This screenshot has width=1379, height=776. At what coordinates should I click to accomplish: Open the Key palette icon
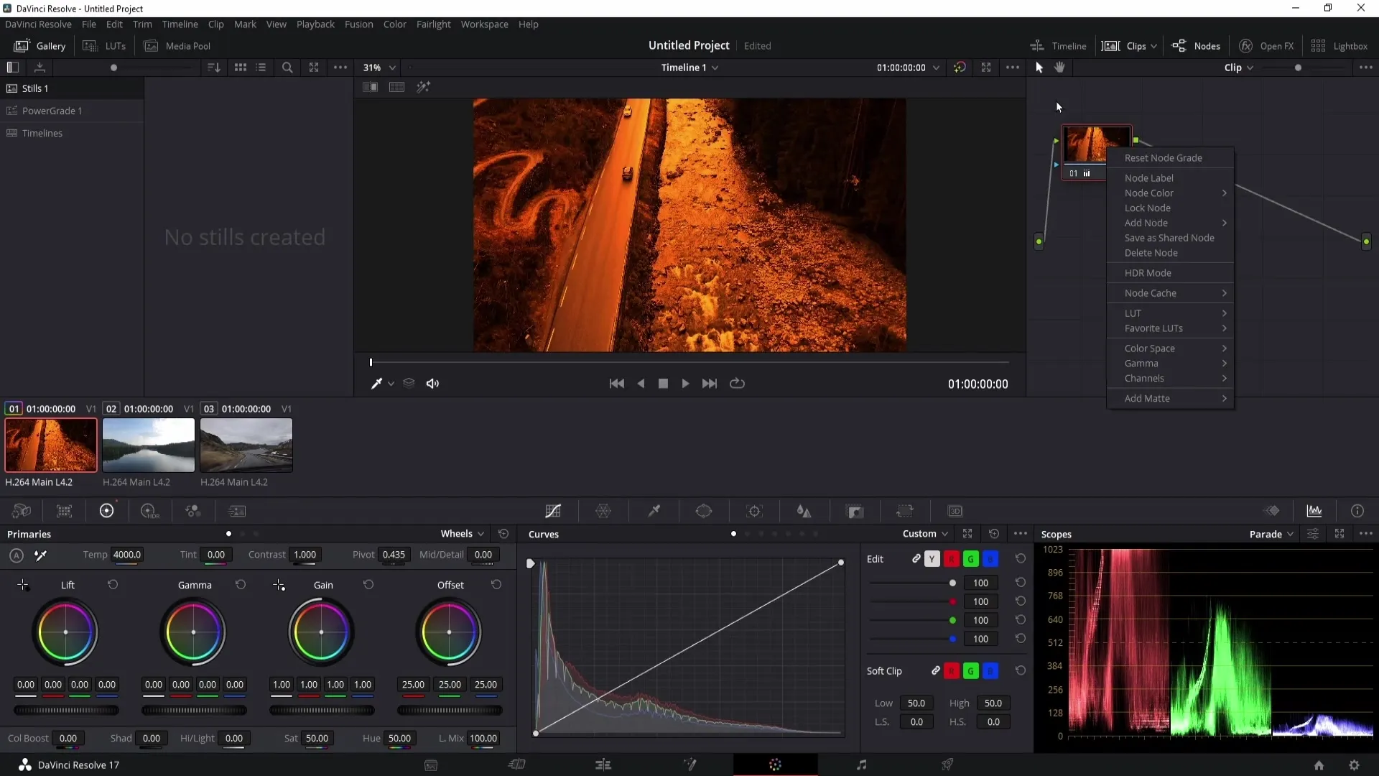click(x=855, y=511)
